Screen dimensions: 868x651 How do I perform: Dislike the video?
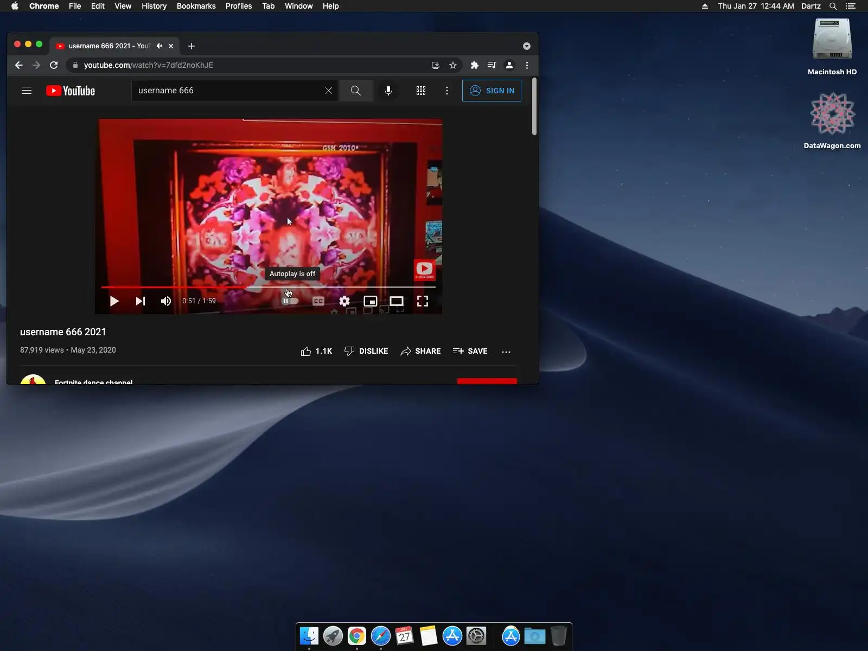coord(366,351)
